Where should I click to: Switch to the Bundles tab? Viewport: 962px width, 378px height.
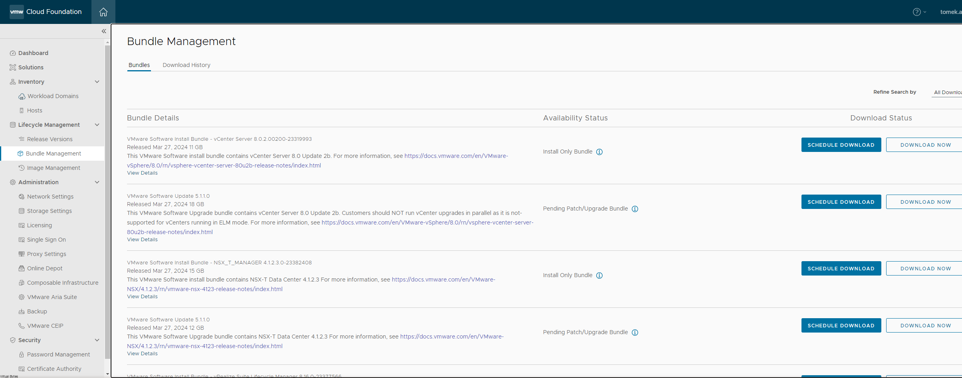tap(139, 65)
